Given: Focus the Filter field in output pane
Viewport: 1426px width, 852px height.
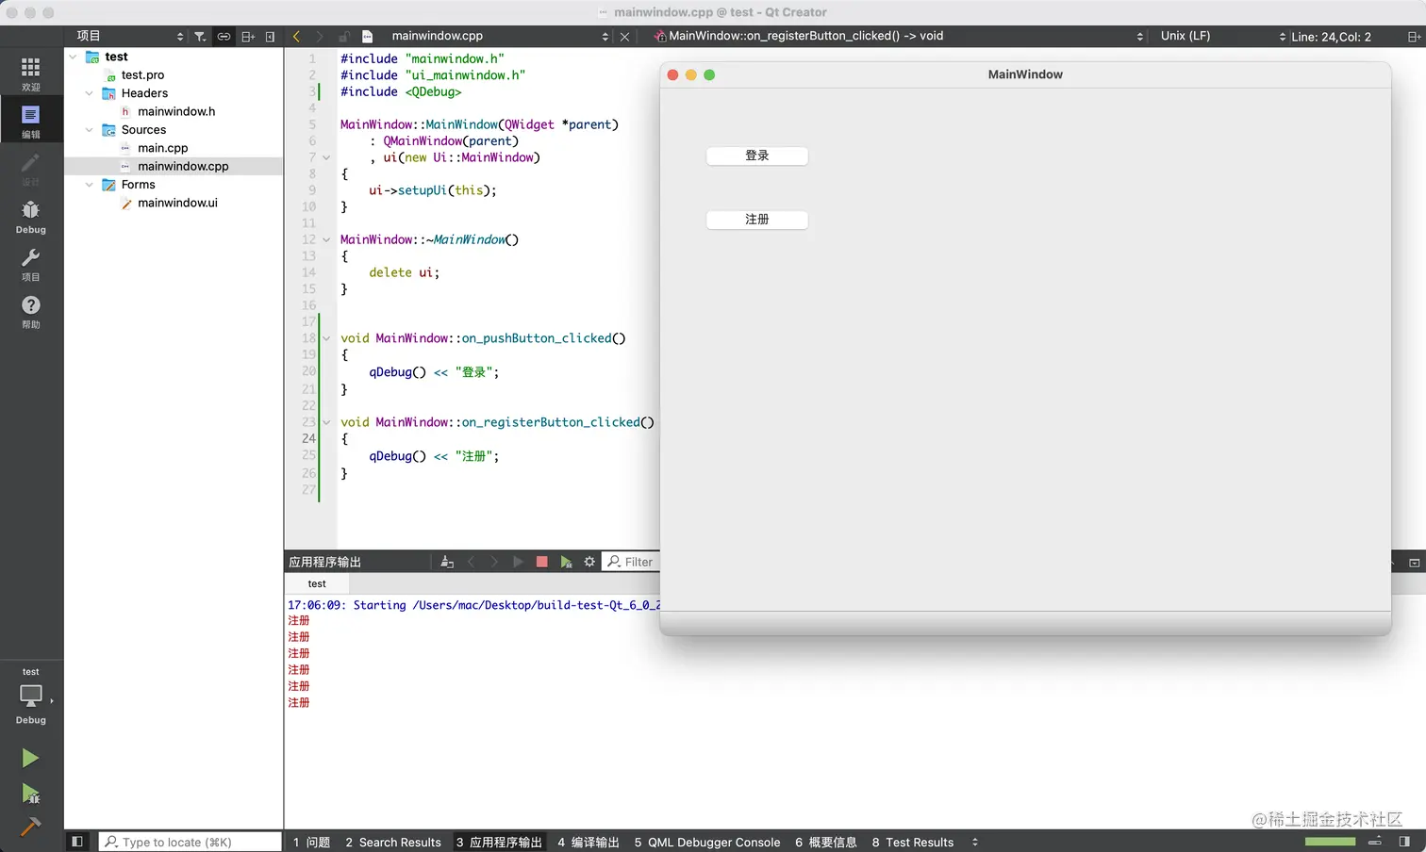Looking at the screenshot, I should click(x=630, y=562).
